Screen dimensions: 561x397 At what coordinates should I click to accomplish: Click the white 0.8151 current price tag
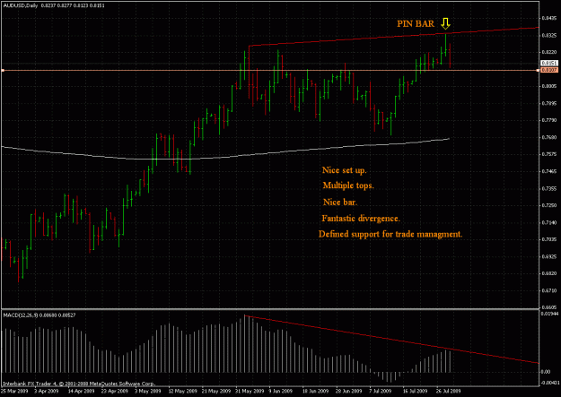click(x=549, y=64)
